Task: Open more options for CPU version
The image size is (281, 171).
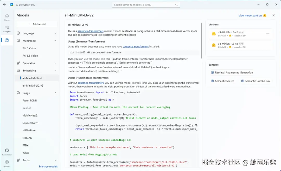Action: coord(267,34)
